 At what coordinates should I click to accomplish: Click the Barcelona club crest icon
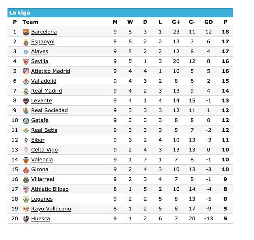[x=26, y=32]
